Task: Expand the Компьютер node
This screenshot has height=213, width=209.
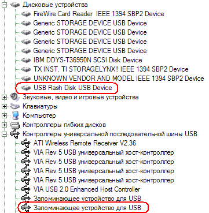Action: click(x=4, y=115)
